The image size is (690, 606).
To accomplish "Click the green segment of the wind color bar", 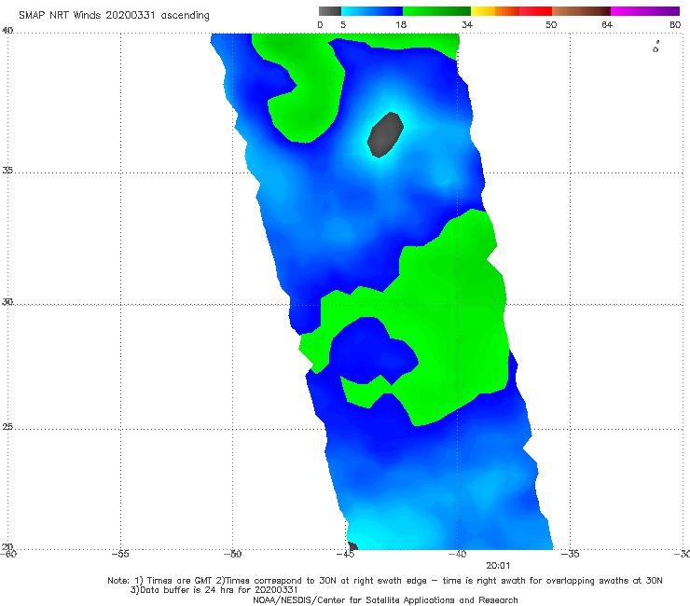I will click(x=436, y=11).
